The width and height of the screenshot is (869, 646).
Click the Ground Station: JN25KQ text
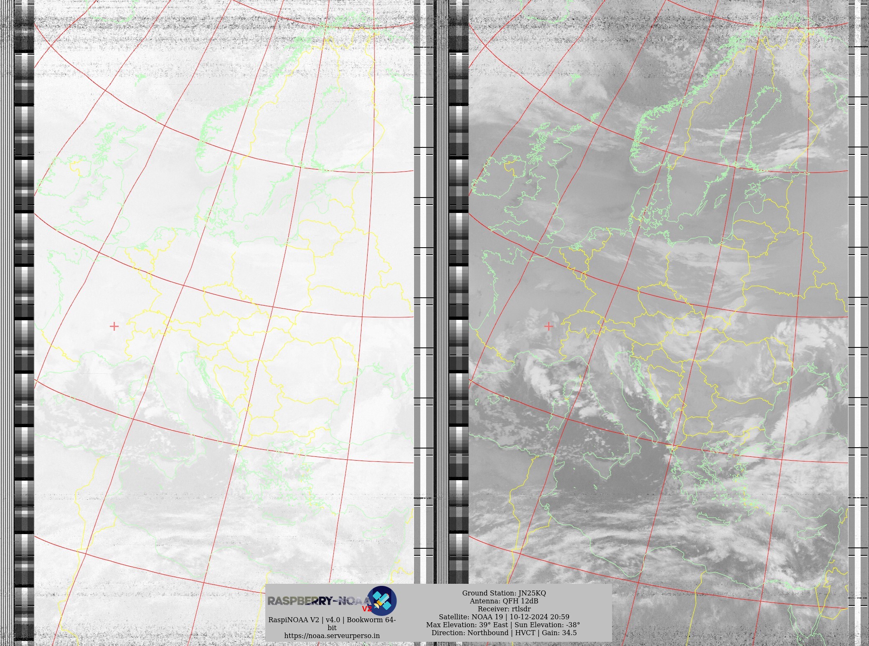point(504,593)
